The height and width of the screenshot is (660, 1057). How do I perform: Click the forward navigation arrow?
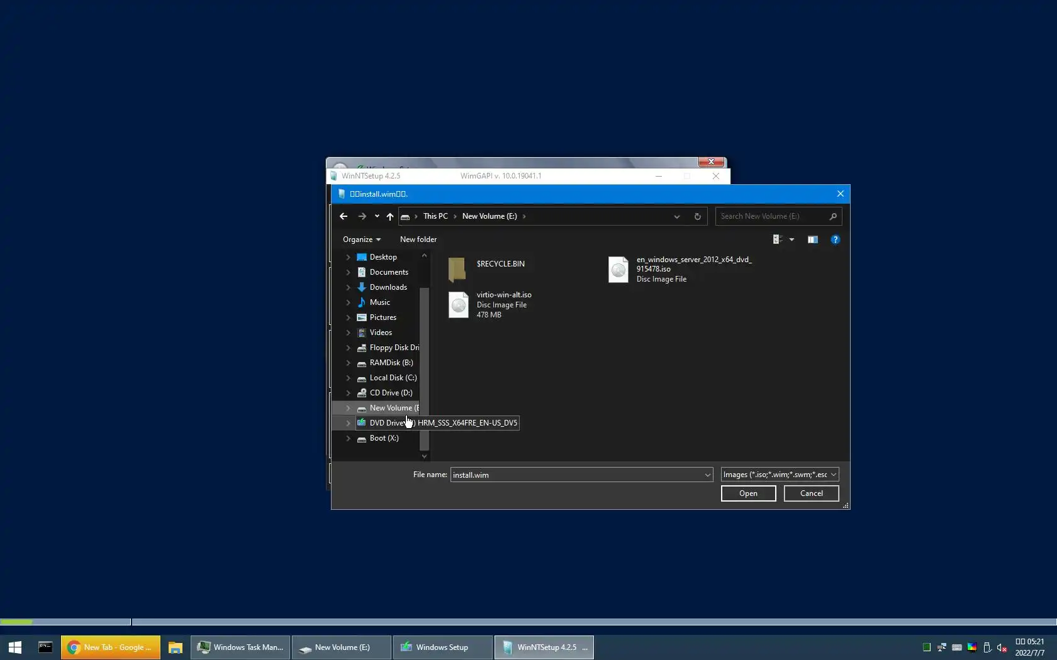pyautogui.click(x=362, y=216)
